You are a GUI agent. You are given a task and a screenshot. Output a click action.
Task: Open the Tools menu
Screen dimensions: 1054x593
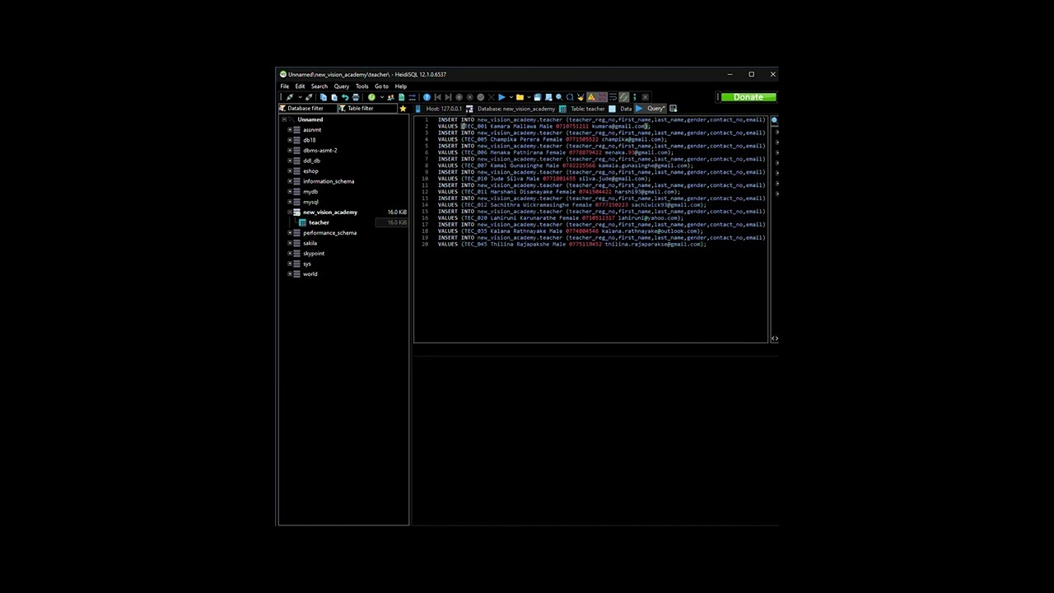pyautogui.click(x=361, y=86)
